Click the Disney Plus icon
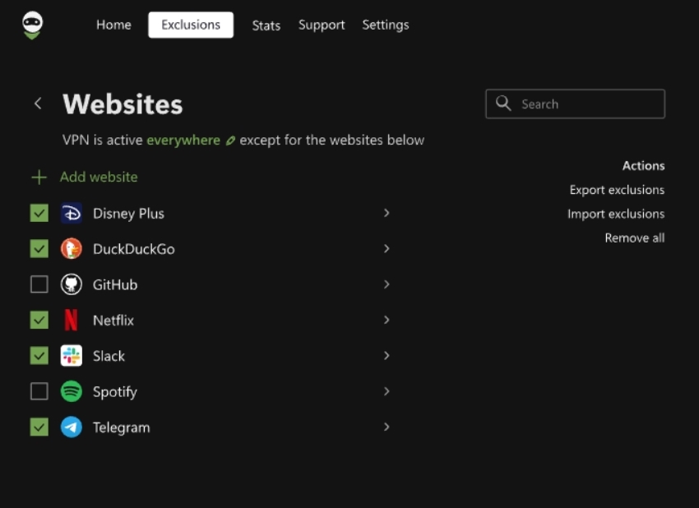 pos(72,214)
